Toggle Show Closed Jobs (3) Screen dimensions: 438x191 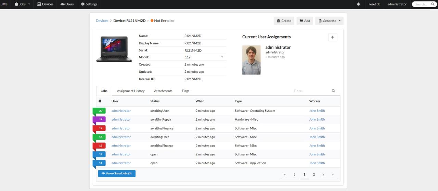pyautogui.click(x=117, y=173)
